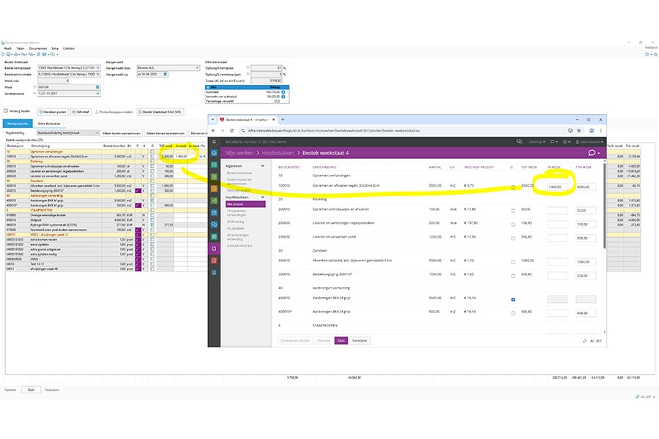Click the purple Sluit button
The height and width of the screenshot is (439, 659).
click(341, 340)
